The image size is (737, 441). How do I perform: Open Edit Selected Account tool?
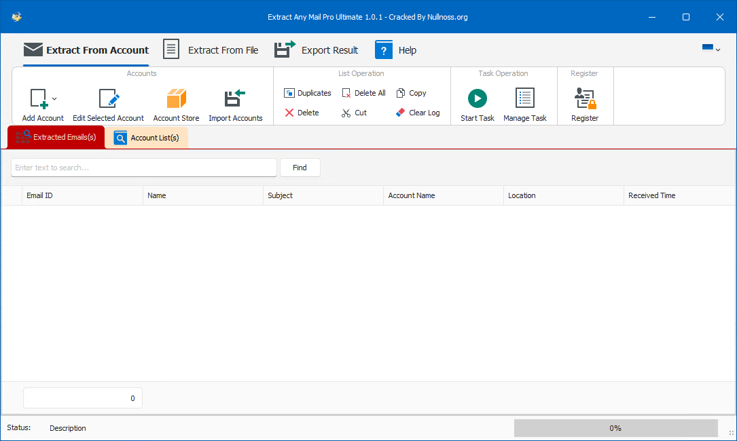(109, 105)
